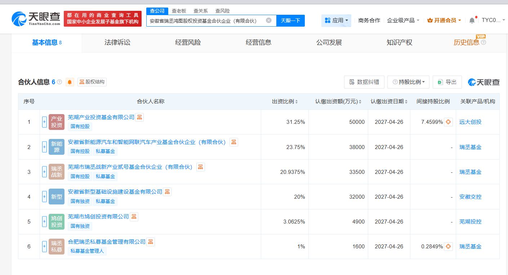
Task: Open the 安徽交控 related institution link
Action: (470, 197)
